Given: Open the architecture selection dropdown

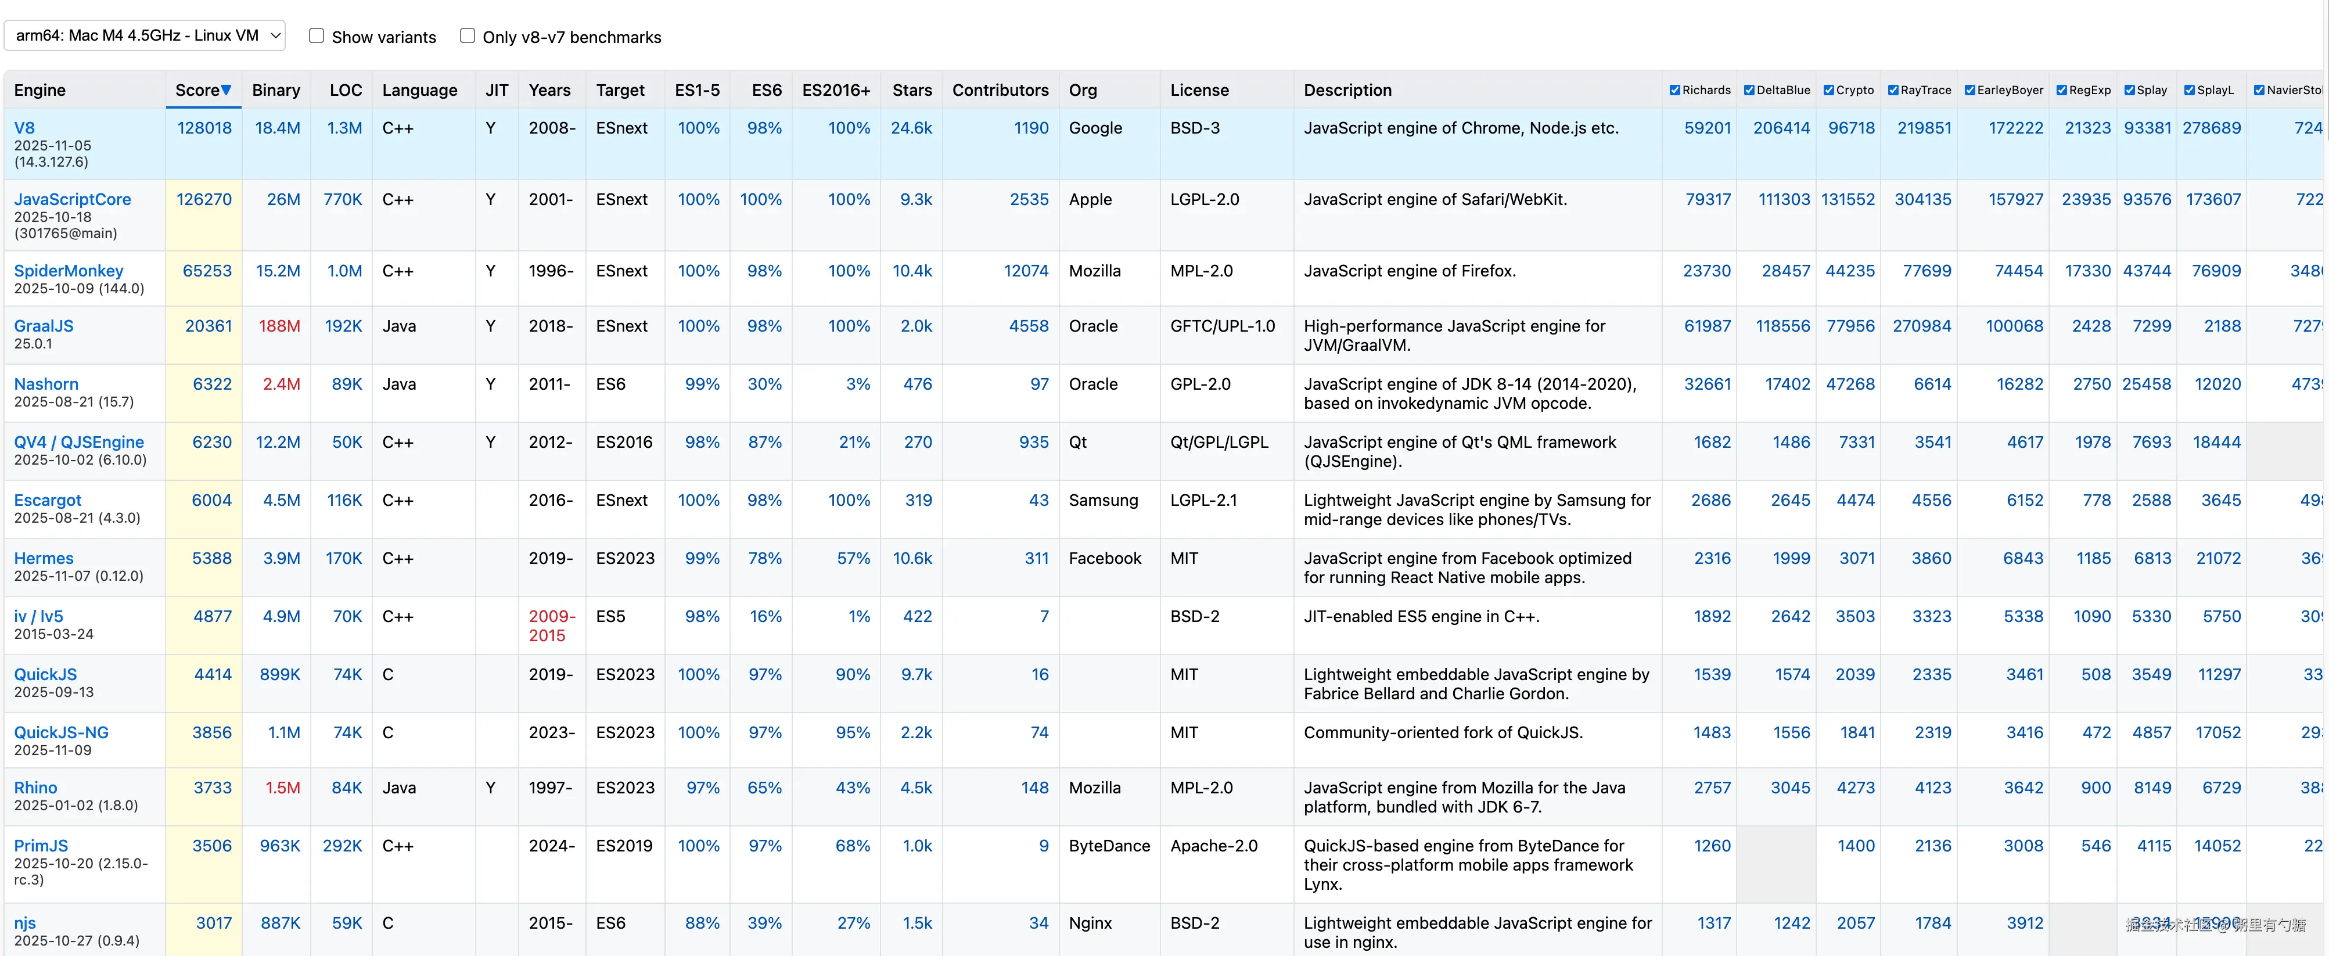Looking at the screenshot, I should tap(145, 36).
